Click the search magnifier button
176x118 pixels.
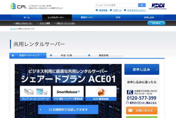[142, 5]
